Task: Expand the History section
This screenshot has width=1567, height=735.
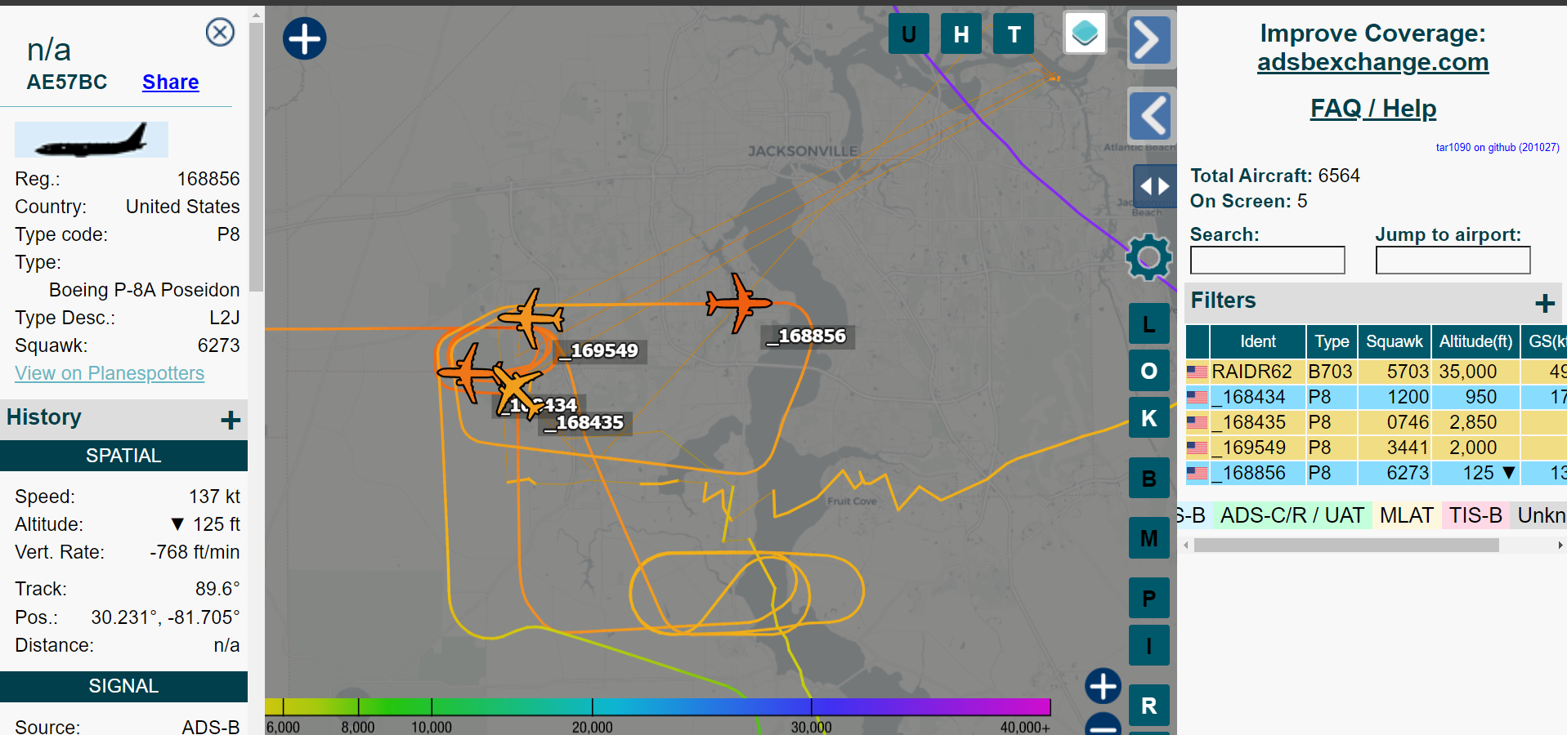Action: tap(231, 420)
